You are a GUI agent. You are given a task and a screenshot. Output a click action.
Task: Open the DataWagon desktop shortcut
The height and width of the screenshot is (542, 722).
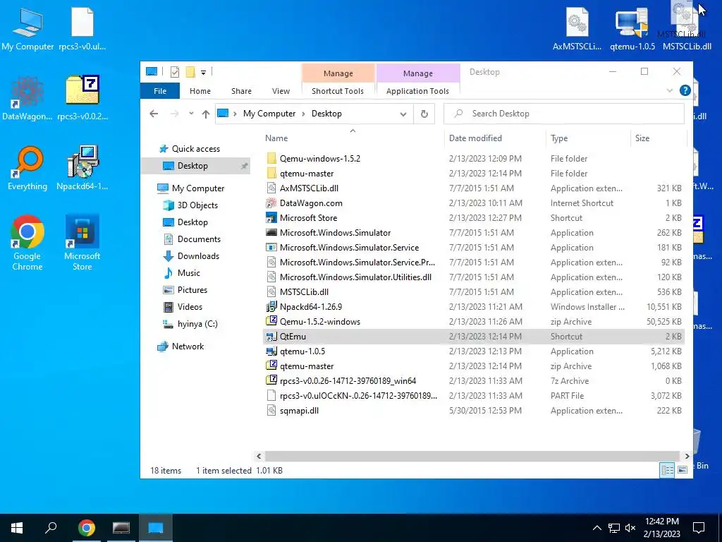click(27, 98)
